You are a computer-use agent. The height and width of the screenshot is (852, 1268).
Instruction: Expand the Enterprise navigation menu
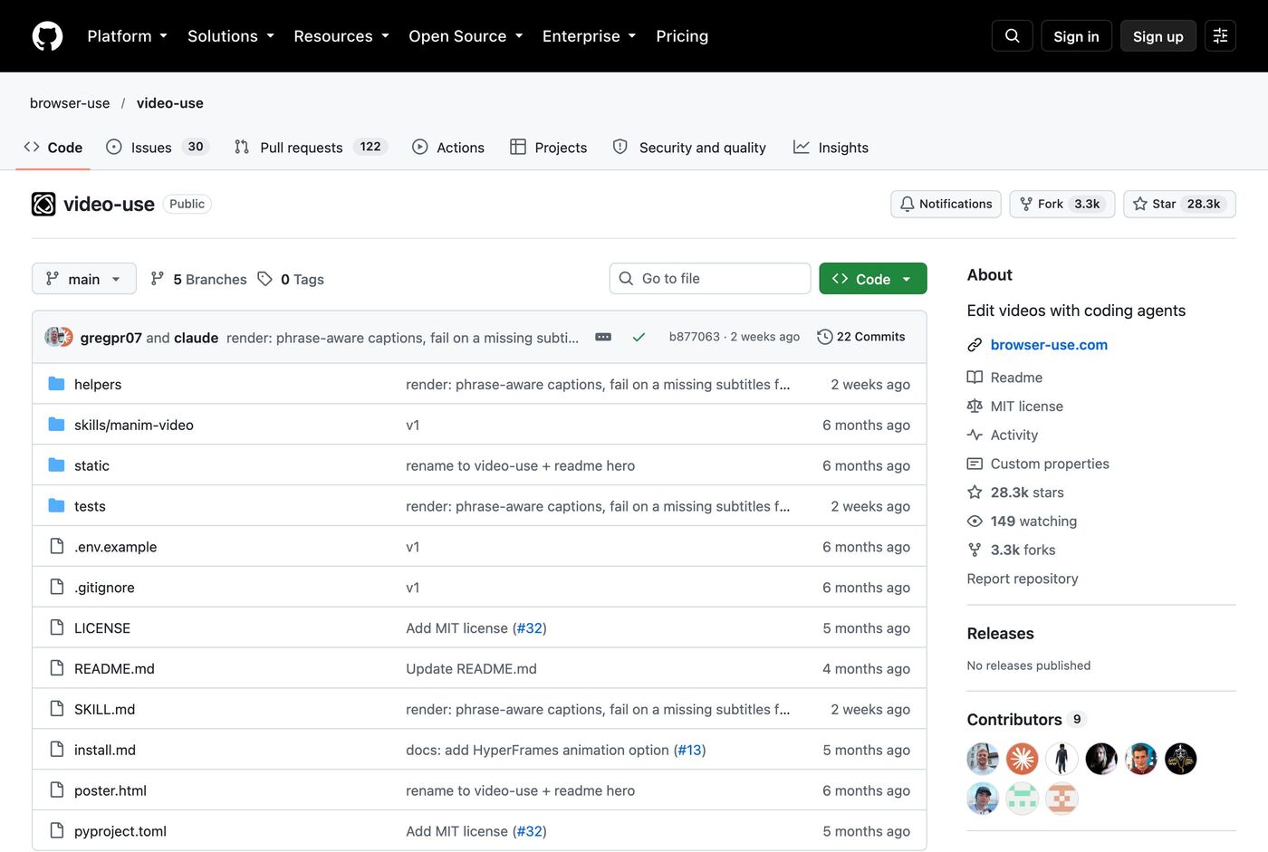coord(590,36)
